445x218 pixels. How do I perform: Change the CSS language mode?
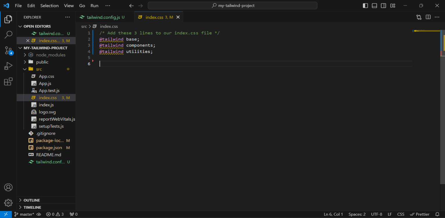coord(401,214)
